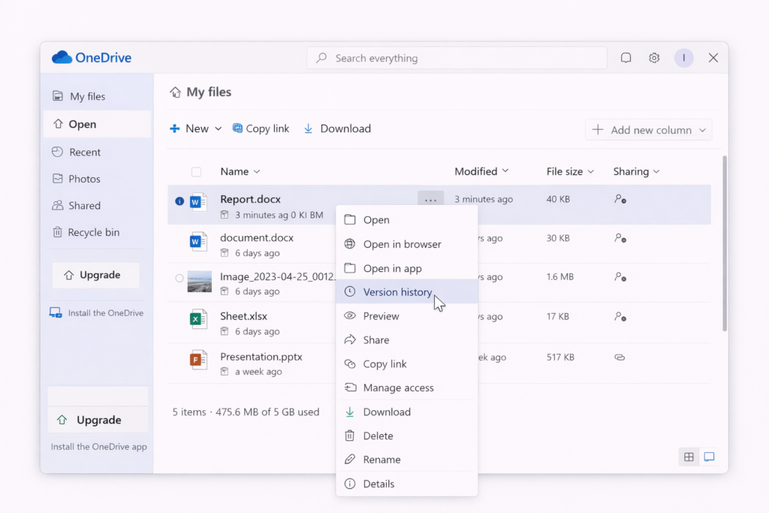Toggle the select-all checkbox in header row
The image size is (769, 513).
pos(196,172)
